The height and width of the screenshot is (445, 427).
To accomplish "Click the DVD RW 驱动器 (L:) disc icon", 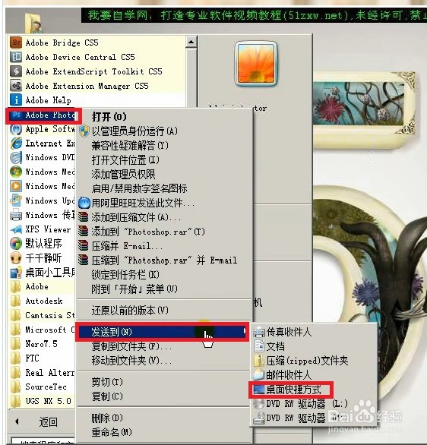I will [x=258, y=403].
